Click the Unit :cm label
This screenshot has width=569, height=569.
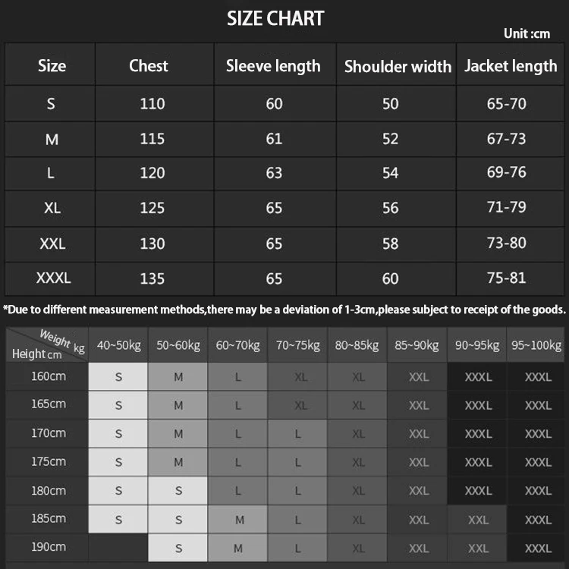pos(527,33)
